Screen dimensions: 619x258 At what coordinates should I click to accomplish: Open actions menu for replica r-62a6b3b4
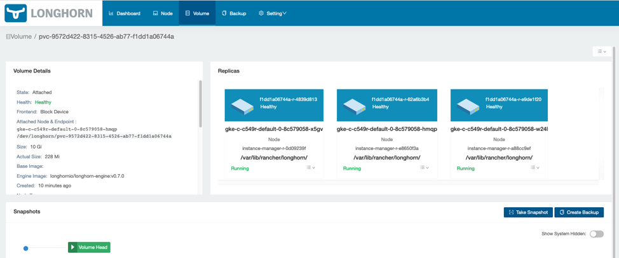424,168
